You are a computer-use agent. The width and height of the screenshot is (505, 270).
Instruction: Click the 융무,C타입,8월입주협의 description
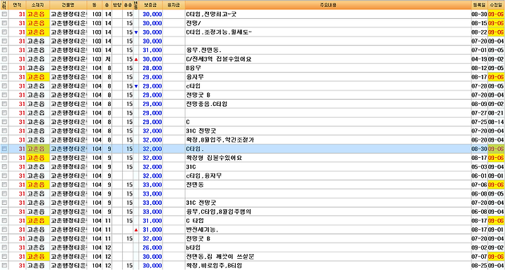coord(328,212)
